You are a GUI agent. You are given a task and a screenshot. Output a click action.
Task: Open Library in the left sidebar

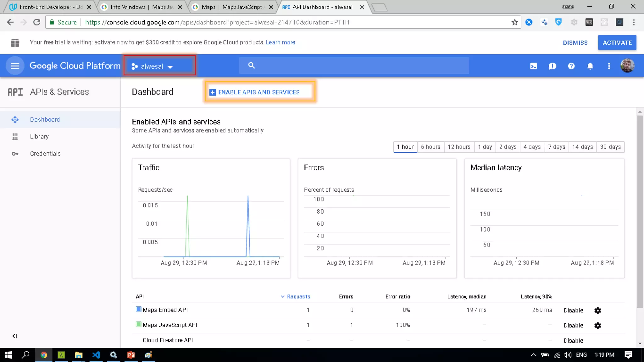point(39,136)
